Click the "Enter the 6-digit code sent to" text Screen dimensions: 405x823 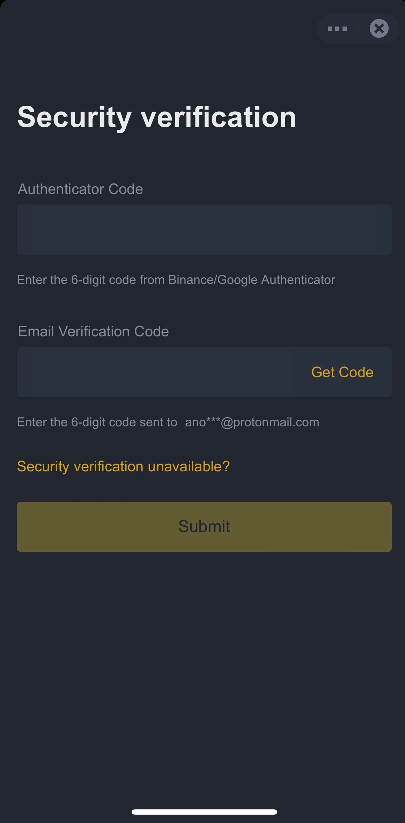pos(97,422)
